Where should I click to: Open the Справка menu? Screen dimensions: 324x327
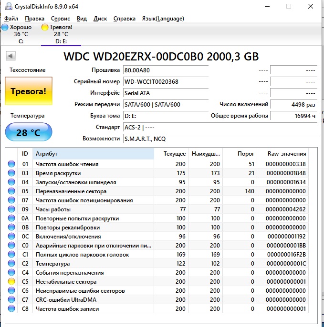point(124,19)
